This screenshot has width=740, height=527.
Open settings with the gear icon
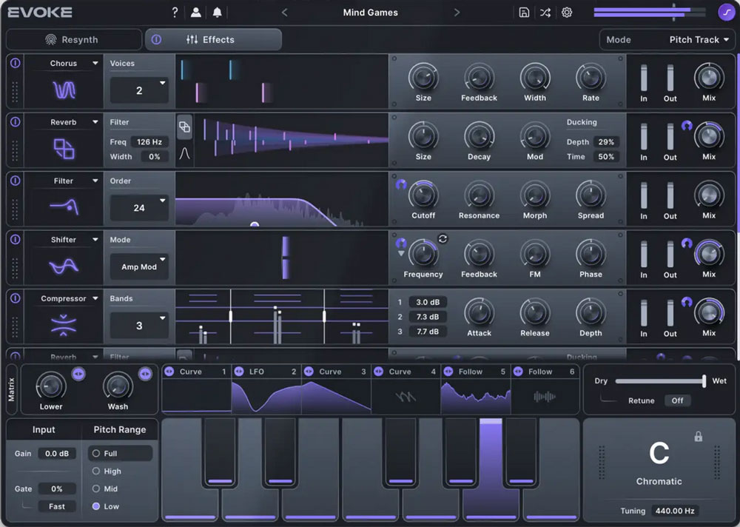click(567, 13)
